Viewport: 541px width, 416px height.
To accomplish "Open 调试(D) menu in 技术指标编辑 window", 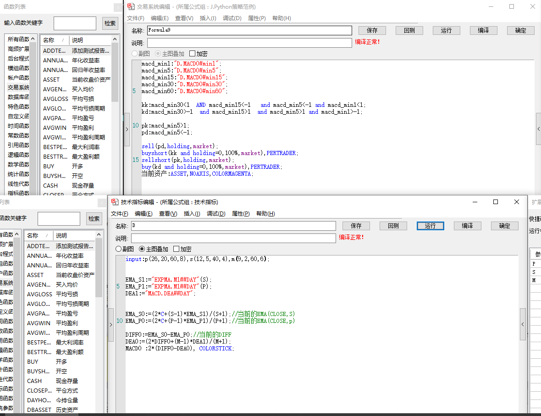I will 216,214.
